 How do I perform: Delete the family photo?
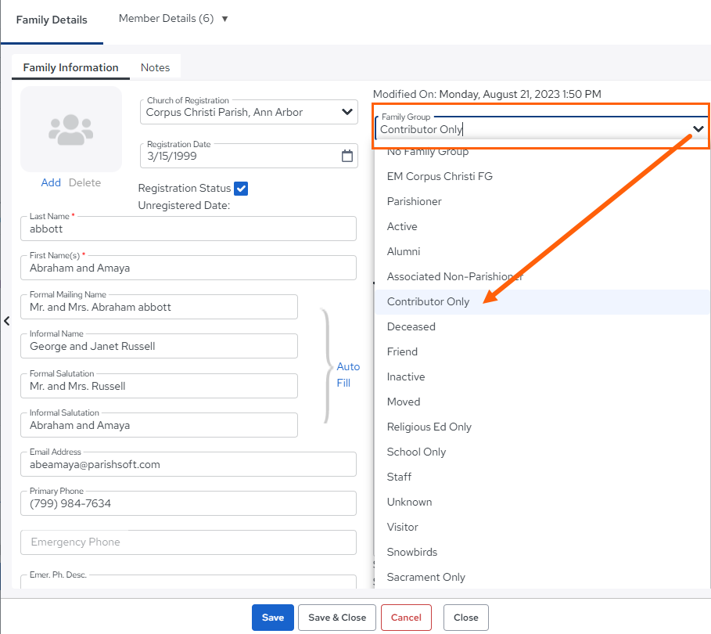[84, 182]
